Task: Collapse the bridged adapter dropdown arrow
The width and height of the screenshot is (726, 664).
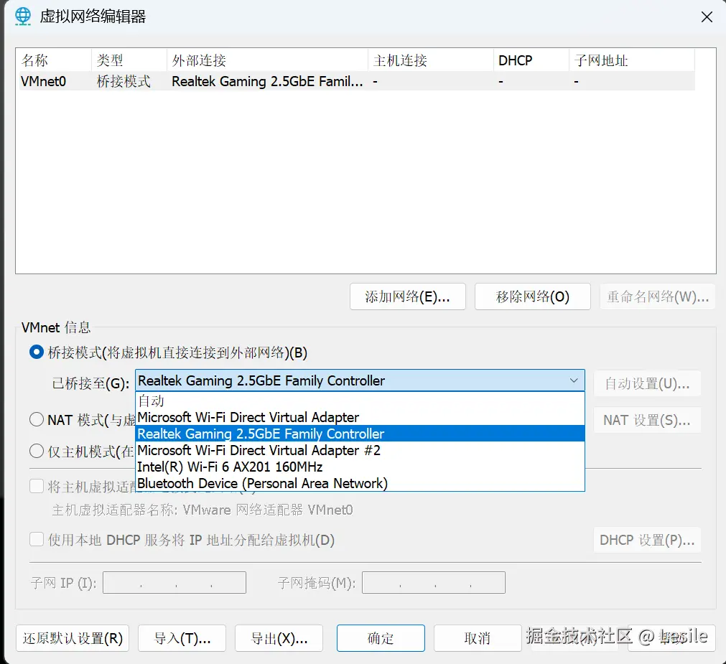Action: pyautogui.click(x=573, y=380)
